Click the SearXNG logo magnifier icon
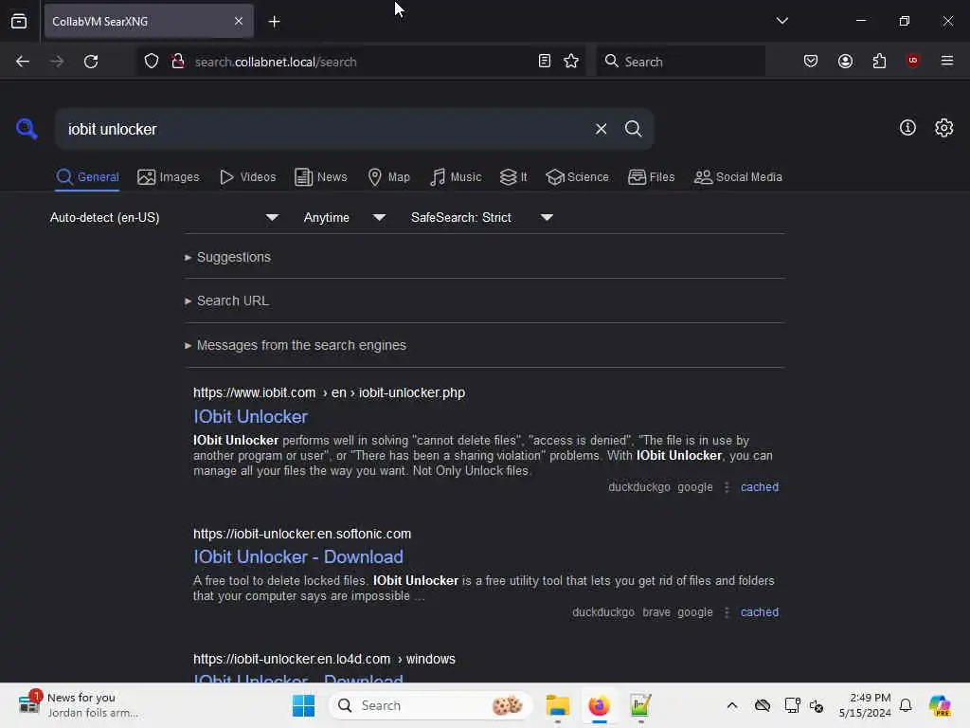Screen dimensions: 970x728 point(27,129)
